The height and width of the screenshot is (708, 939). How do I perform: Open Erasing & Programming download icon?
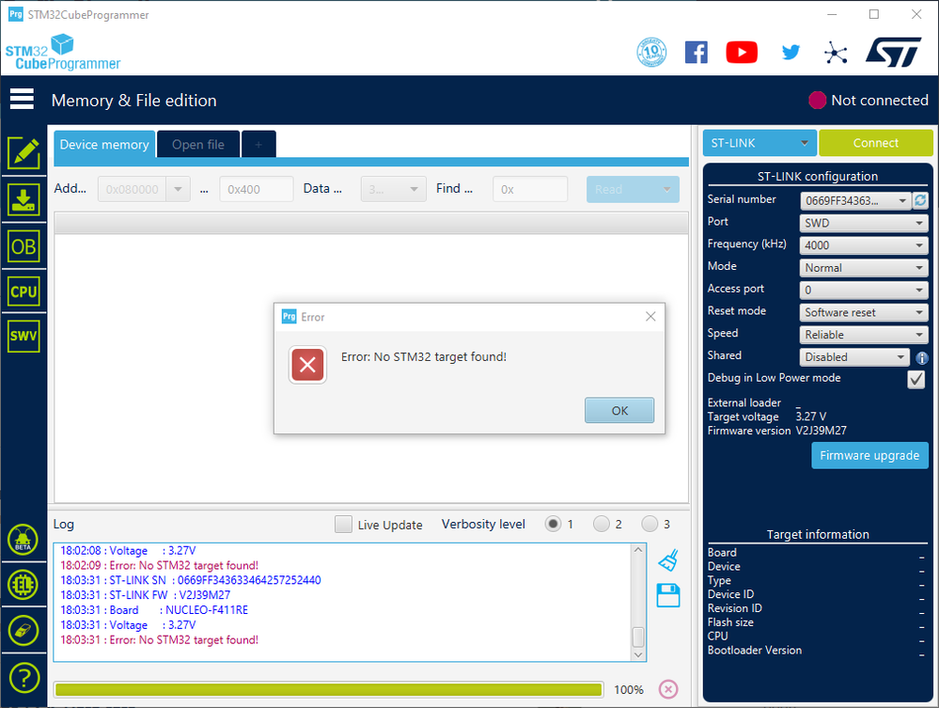pyautogui.click(x=23, y=199)
